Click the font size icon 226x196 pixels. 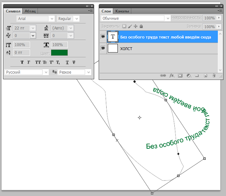pos(8,28)
